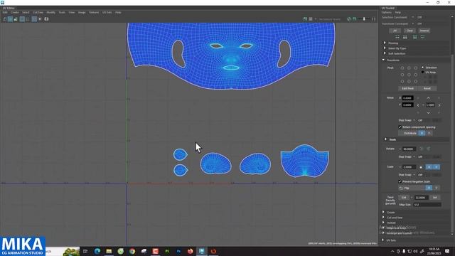The width and height of the screenshot is (455, 256).
Task: Select the UV Area pivot radio button
Action: coord(422,72)
